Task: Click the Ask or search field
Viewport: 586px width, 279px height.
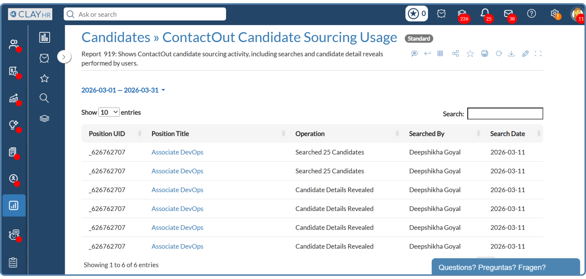Action: 145,14
